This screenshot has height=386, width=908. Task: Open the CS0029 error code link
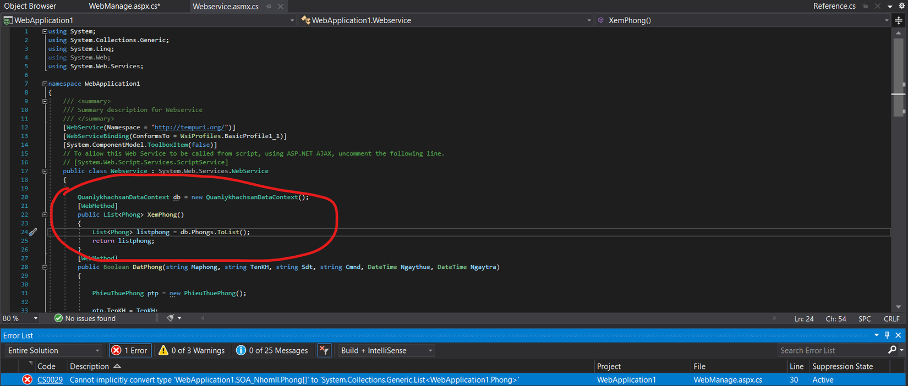pos(50,380)
